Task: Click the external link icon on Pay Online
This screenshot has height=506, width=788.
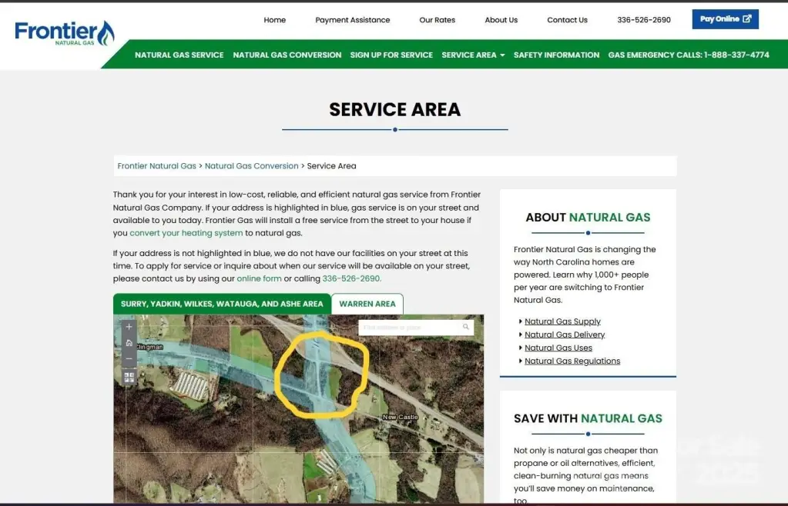Action: [x=747, y=19]
